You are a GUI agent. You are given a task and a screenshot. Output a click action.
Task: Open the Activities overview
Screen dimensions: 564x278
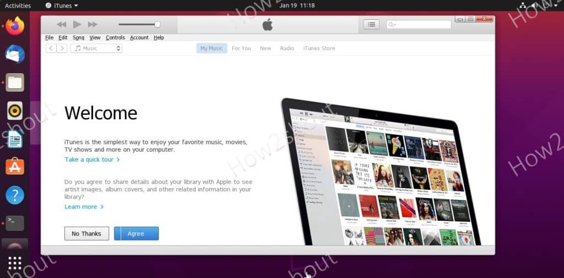(18, 6)
